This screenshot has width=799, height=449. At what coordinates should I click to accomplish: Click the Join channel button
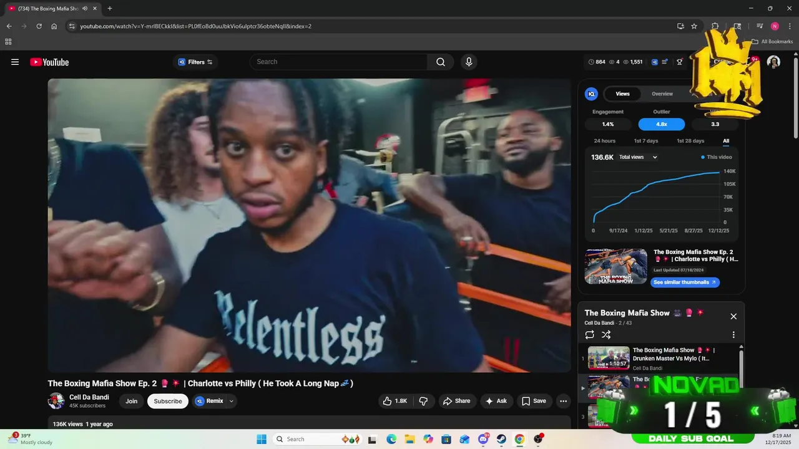pos(131,401)
